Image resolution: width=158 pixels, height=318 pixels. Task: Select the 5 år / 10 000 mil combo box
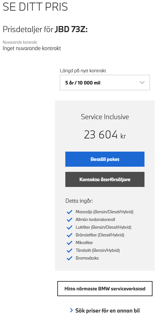pos(105,83)
